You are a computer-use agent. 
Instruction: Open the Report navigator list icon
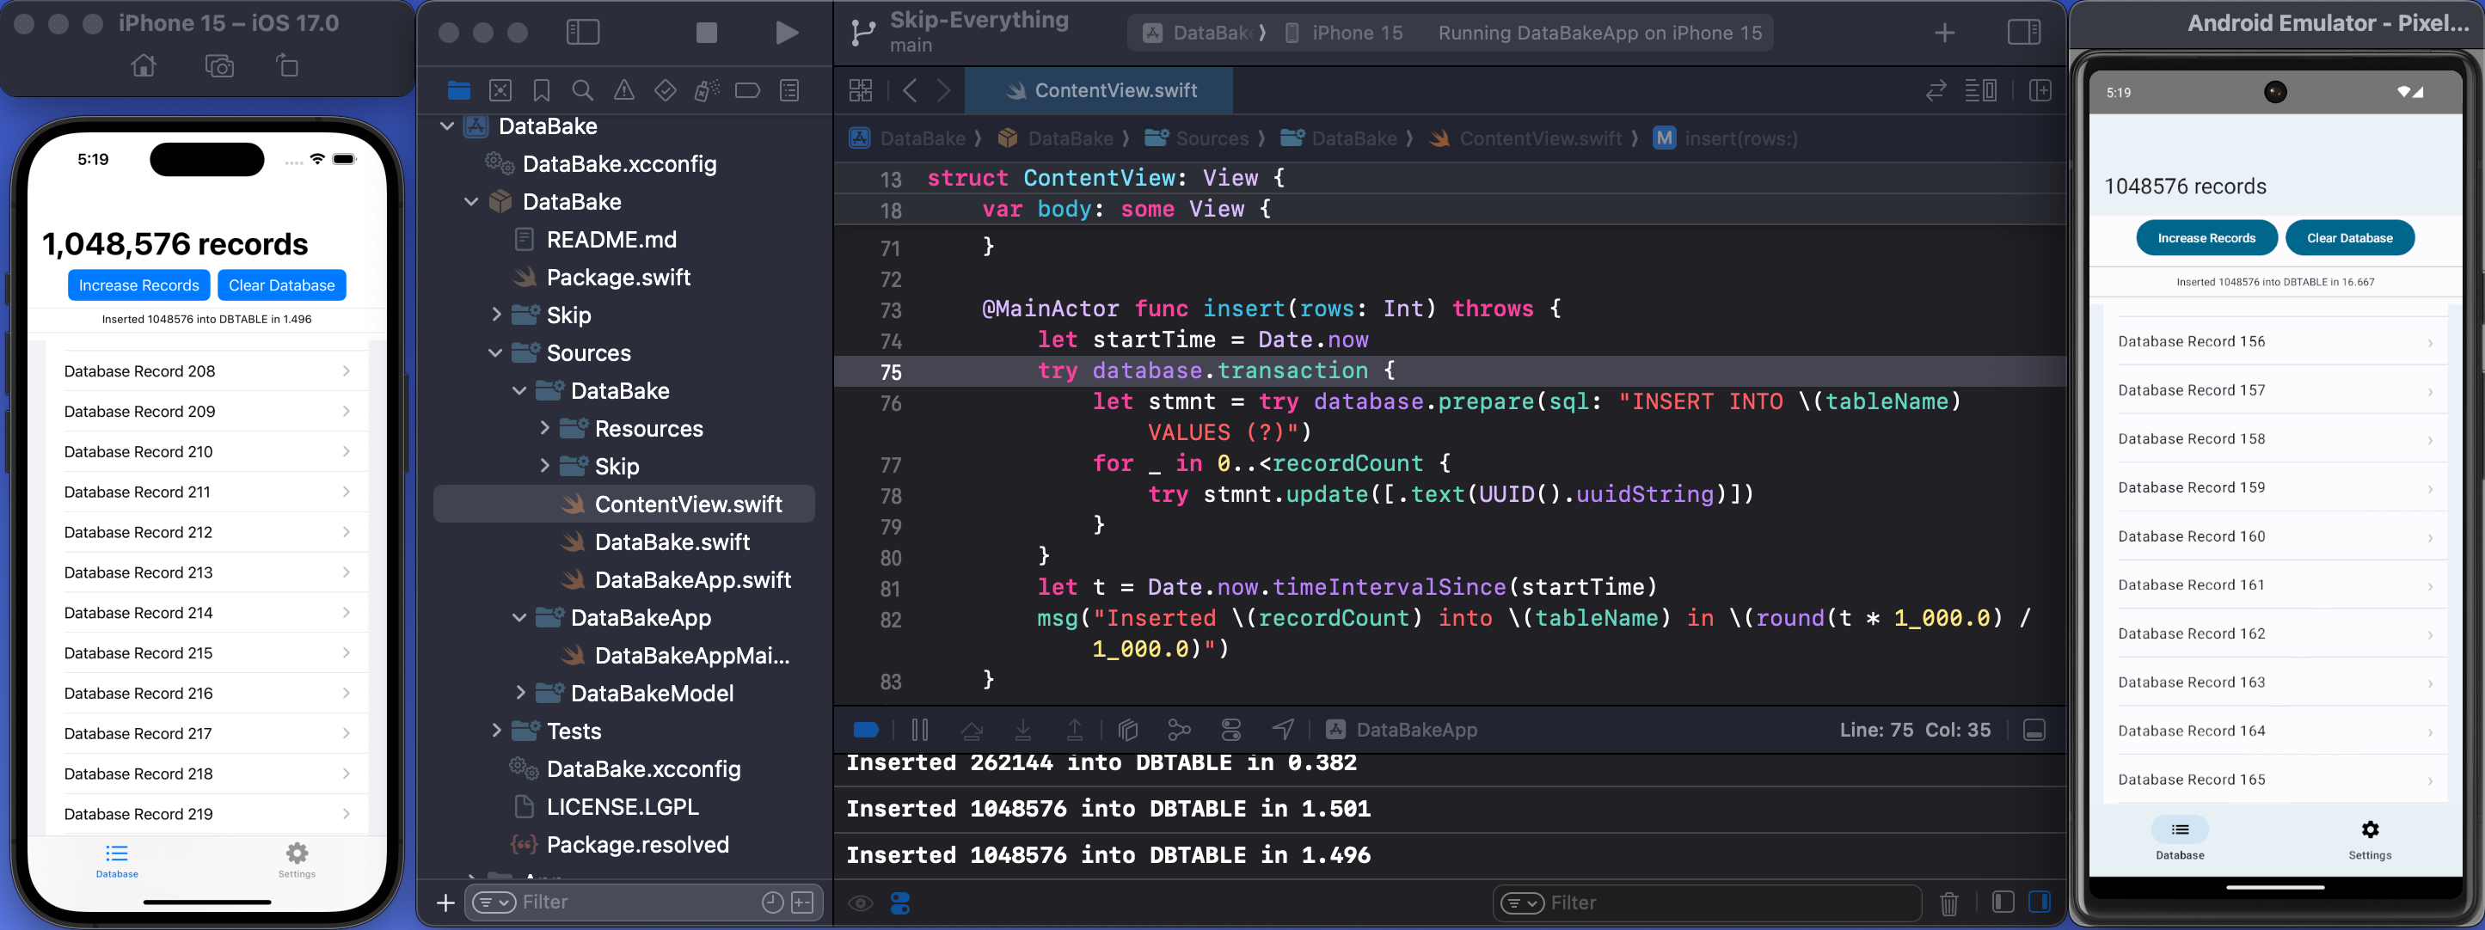[789, 89]
